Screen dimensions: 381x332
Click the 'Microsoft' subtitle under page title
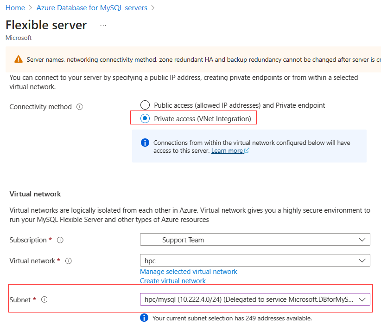point(19,38)
